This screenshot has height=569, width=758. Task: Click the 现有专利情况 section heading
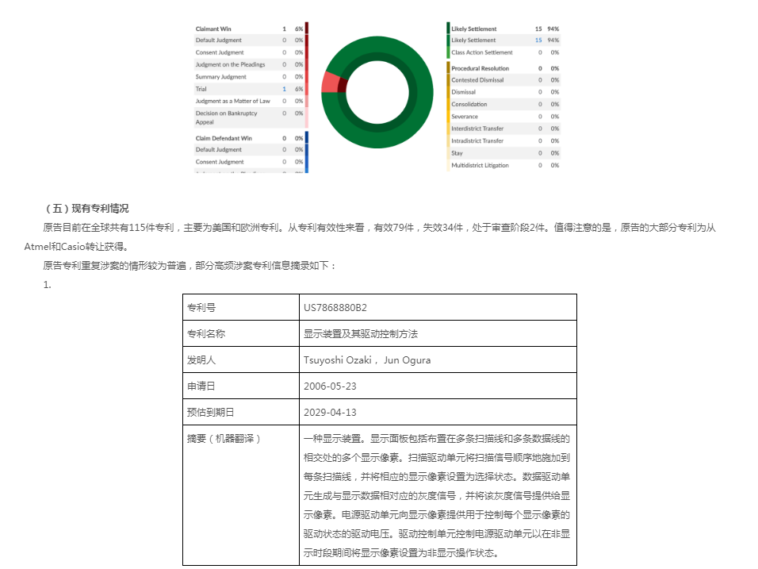[x=88, y=209]
